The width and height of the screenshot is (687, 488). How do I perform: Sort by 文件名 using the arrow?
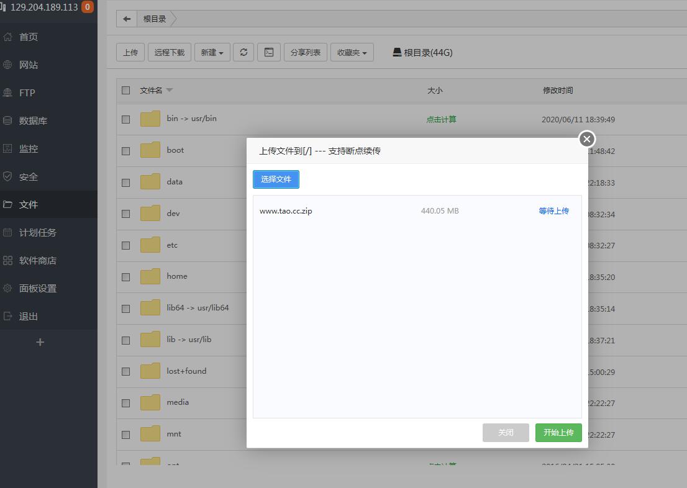[x=170, y=90]
